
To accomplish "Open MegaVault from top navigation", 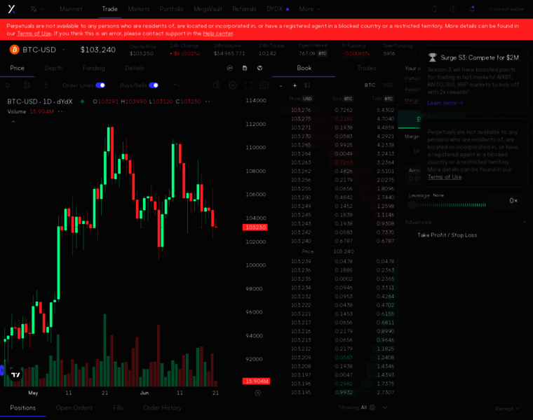I will point(208,9).
